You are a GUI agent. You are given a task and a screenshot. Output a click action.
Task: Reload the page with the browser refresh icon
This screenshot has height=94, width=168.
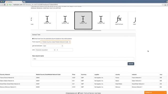point(4,5)
